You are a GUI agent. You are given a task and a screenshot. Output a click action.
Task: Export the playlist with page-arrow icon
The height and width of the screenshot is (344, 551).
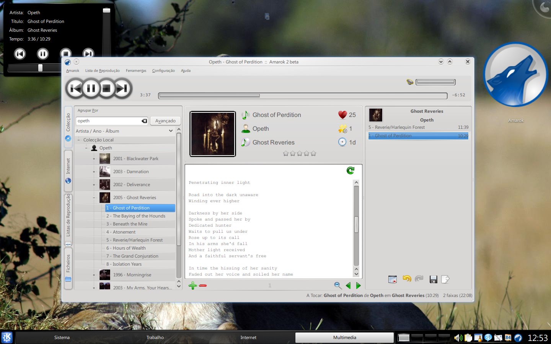pyautogui.click(x=445, y=279)
